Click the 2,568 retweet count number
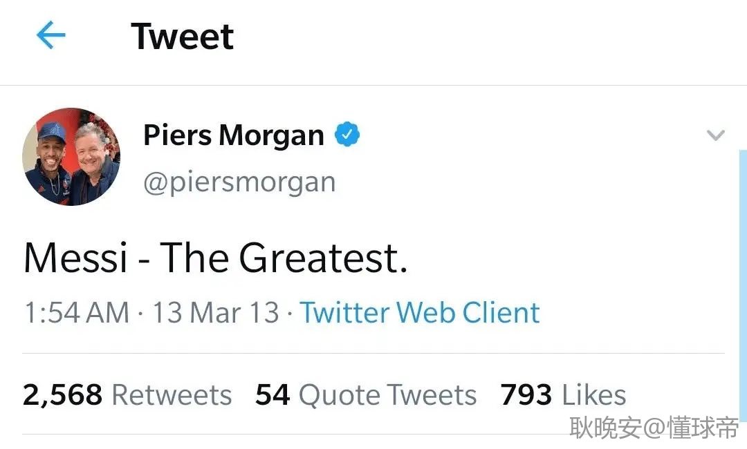This screenshot has width=747, height=449. click(x=63, y=395)
